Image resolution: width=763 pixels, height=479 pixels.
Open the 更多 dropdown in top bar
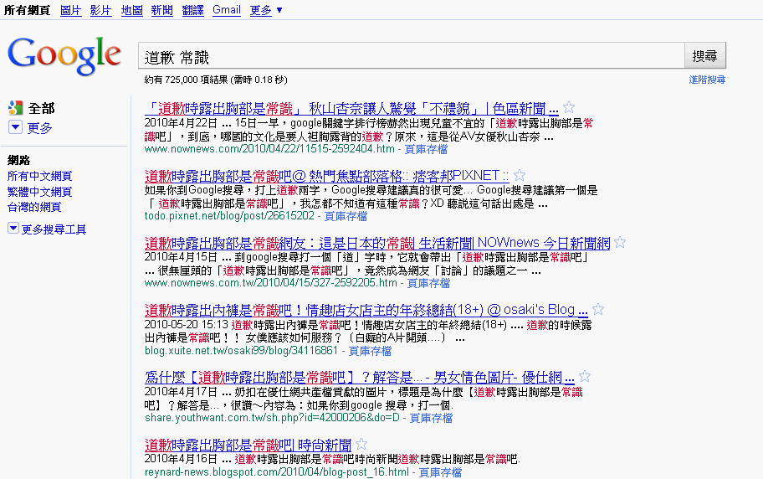coord(266,10)
